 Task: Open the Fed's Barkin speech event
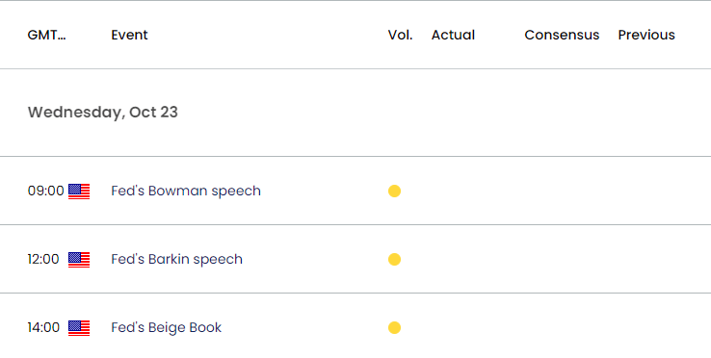[177, 259]
